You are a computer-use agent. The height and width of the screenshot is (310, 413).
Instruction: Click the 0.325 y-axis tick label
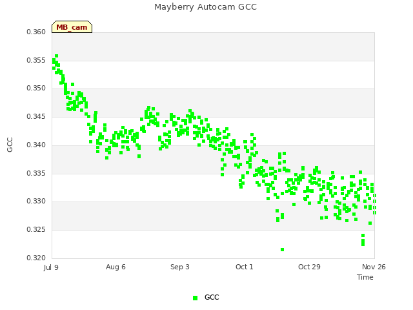pyautogui.click(x=36, y=230)
